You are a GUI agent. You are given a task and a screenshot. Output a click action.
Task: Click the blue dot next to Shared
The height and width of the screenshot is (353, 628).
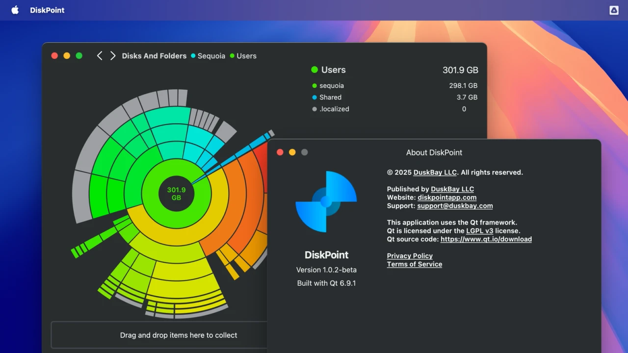pos(314,98)
